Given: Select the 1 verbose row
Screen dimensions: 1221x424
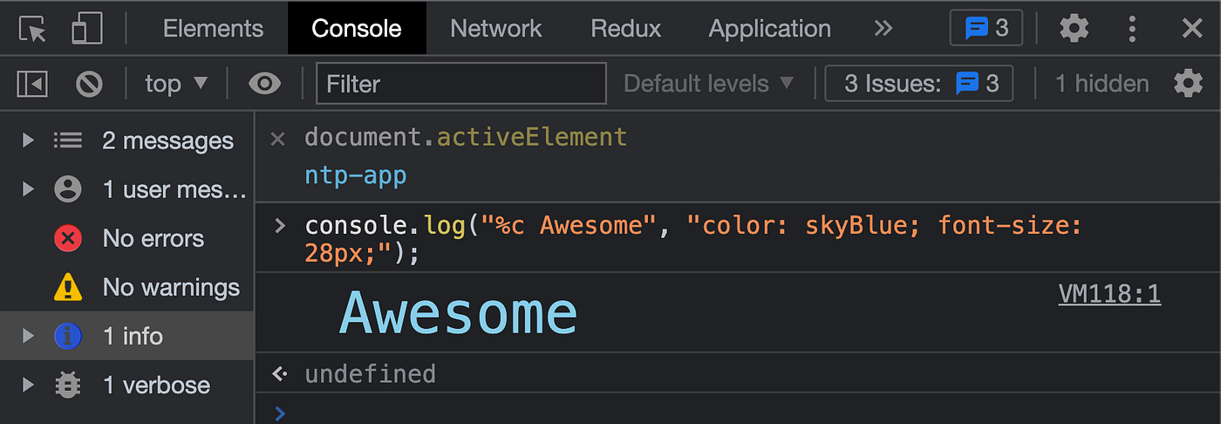Looking at the screenshot, I should (x=127, y=385).
